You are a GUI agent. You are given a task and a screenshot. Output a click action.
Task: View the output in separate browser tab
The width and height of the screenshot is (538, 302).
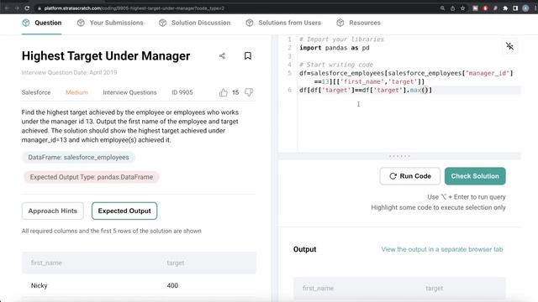[442, 249]
